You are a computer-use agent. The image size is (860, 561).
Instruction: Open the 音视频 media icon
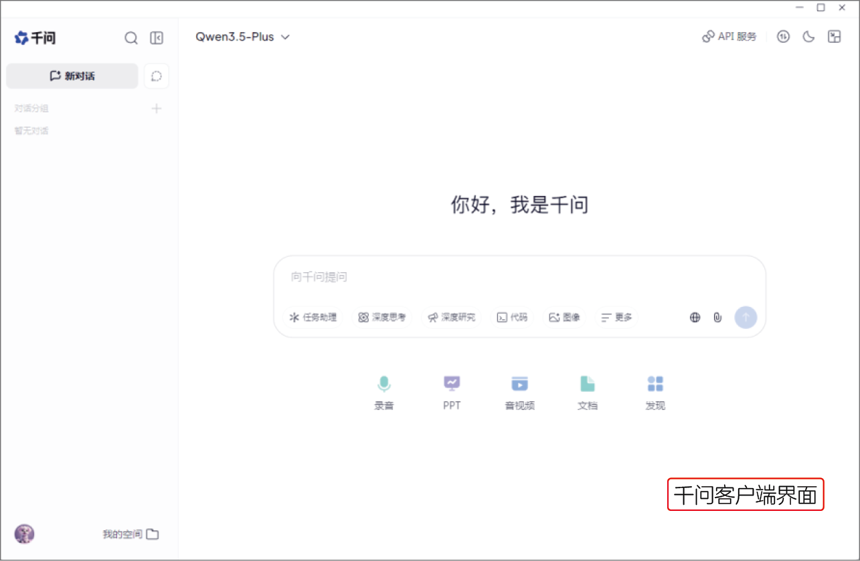(519, 384)
